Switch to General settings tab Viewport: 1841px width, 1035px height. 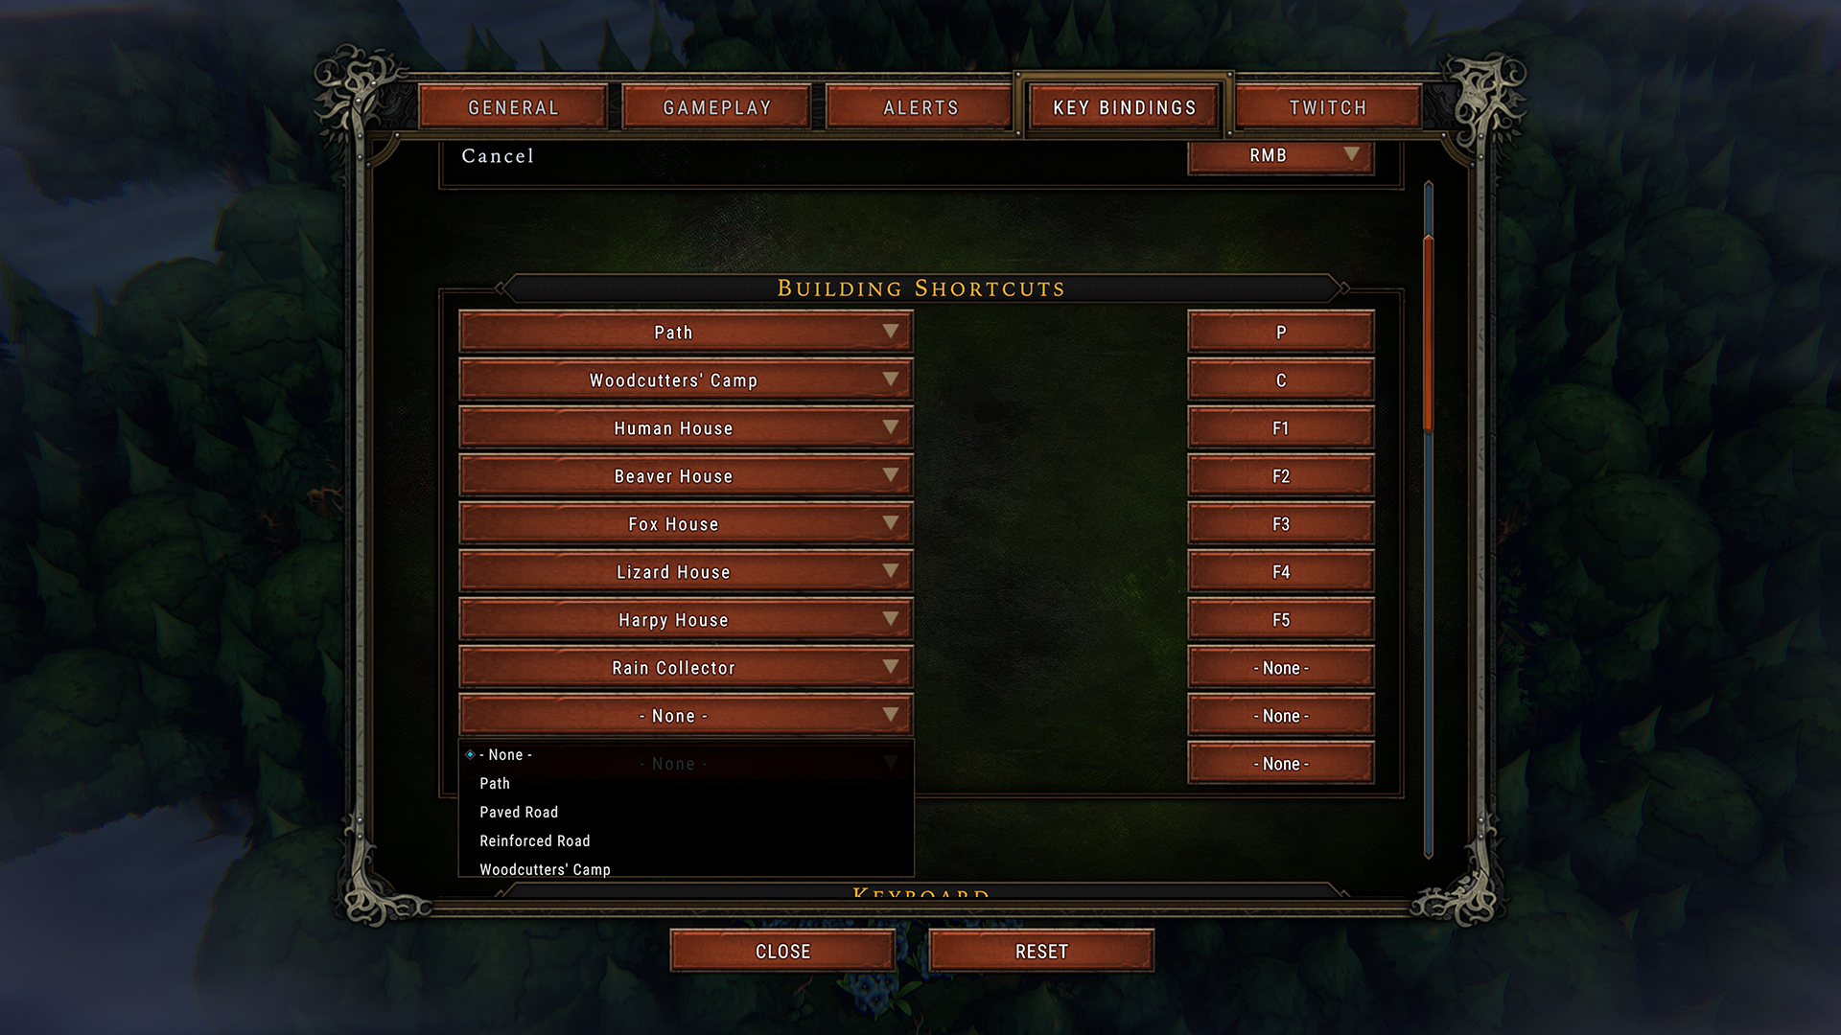(x=513, y=107)
